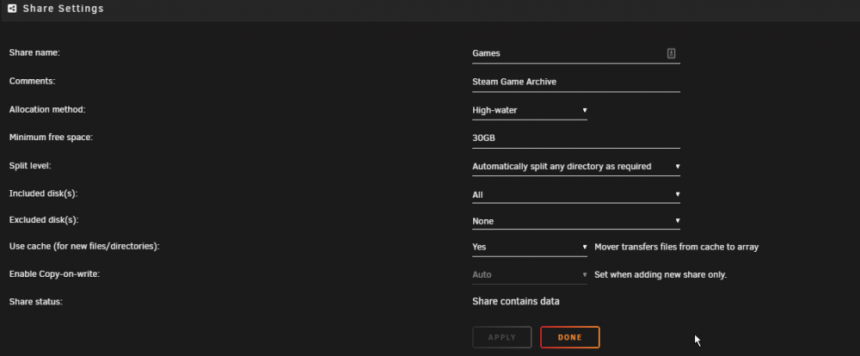Click the Share contains data status text
Viewport: 860px width, 356px height.
click(515, 301)
